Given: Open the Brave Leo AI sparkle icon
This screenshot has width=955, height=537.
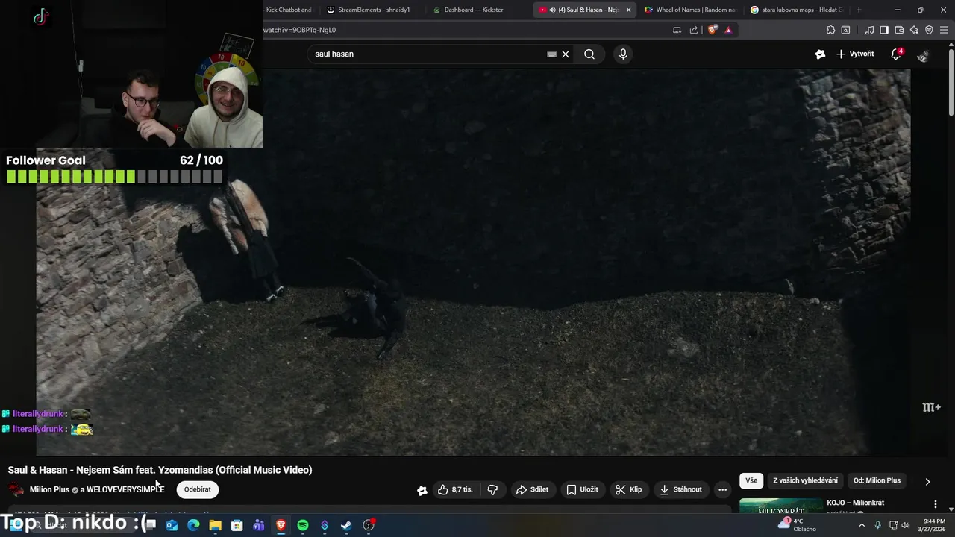Looking at the screenshot, I should (x=914, y=30).
